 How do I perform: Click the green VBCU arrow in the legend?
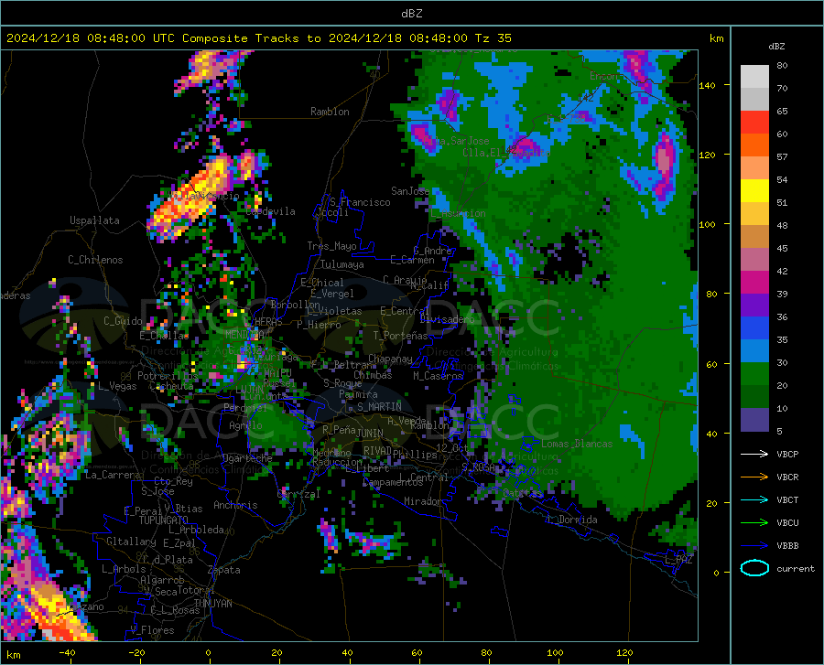(x=754, y=523)
